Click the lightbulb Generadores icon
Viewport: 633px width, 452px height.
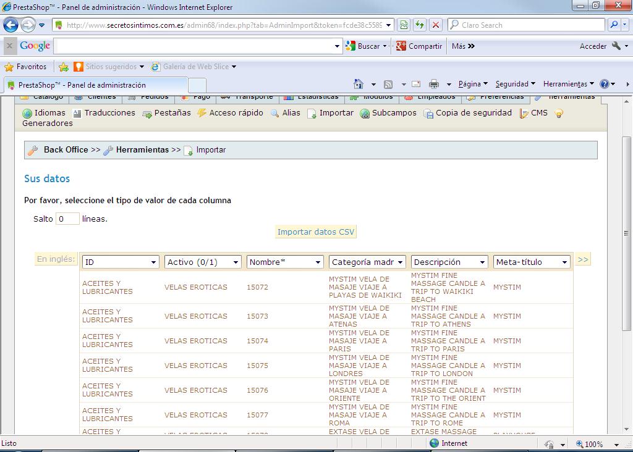tap(559, 113)
